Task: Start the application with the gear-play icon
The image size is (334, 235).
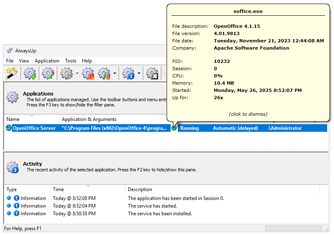Action: [67, 73]
